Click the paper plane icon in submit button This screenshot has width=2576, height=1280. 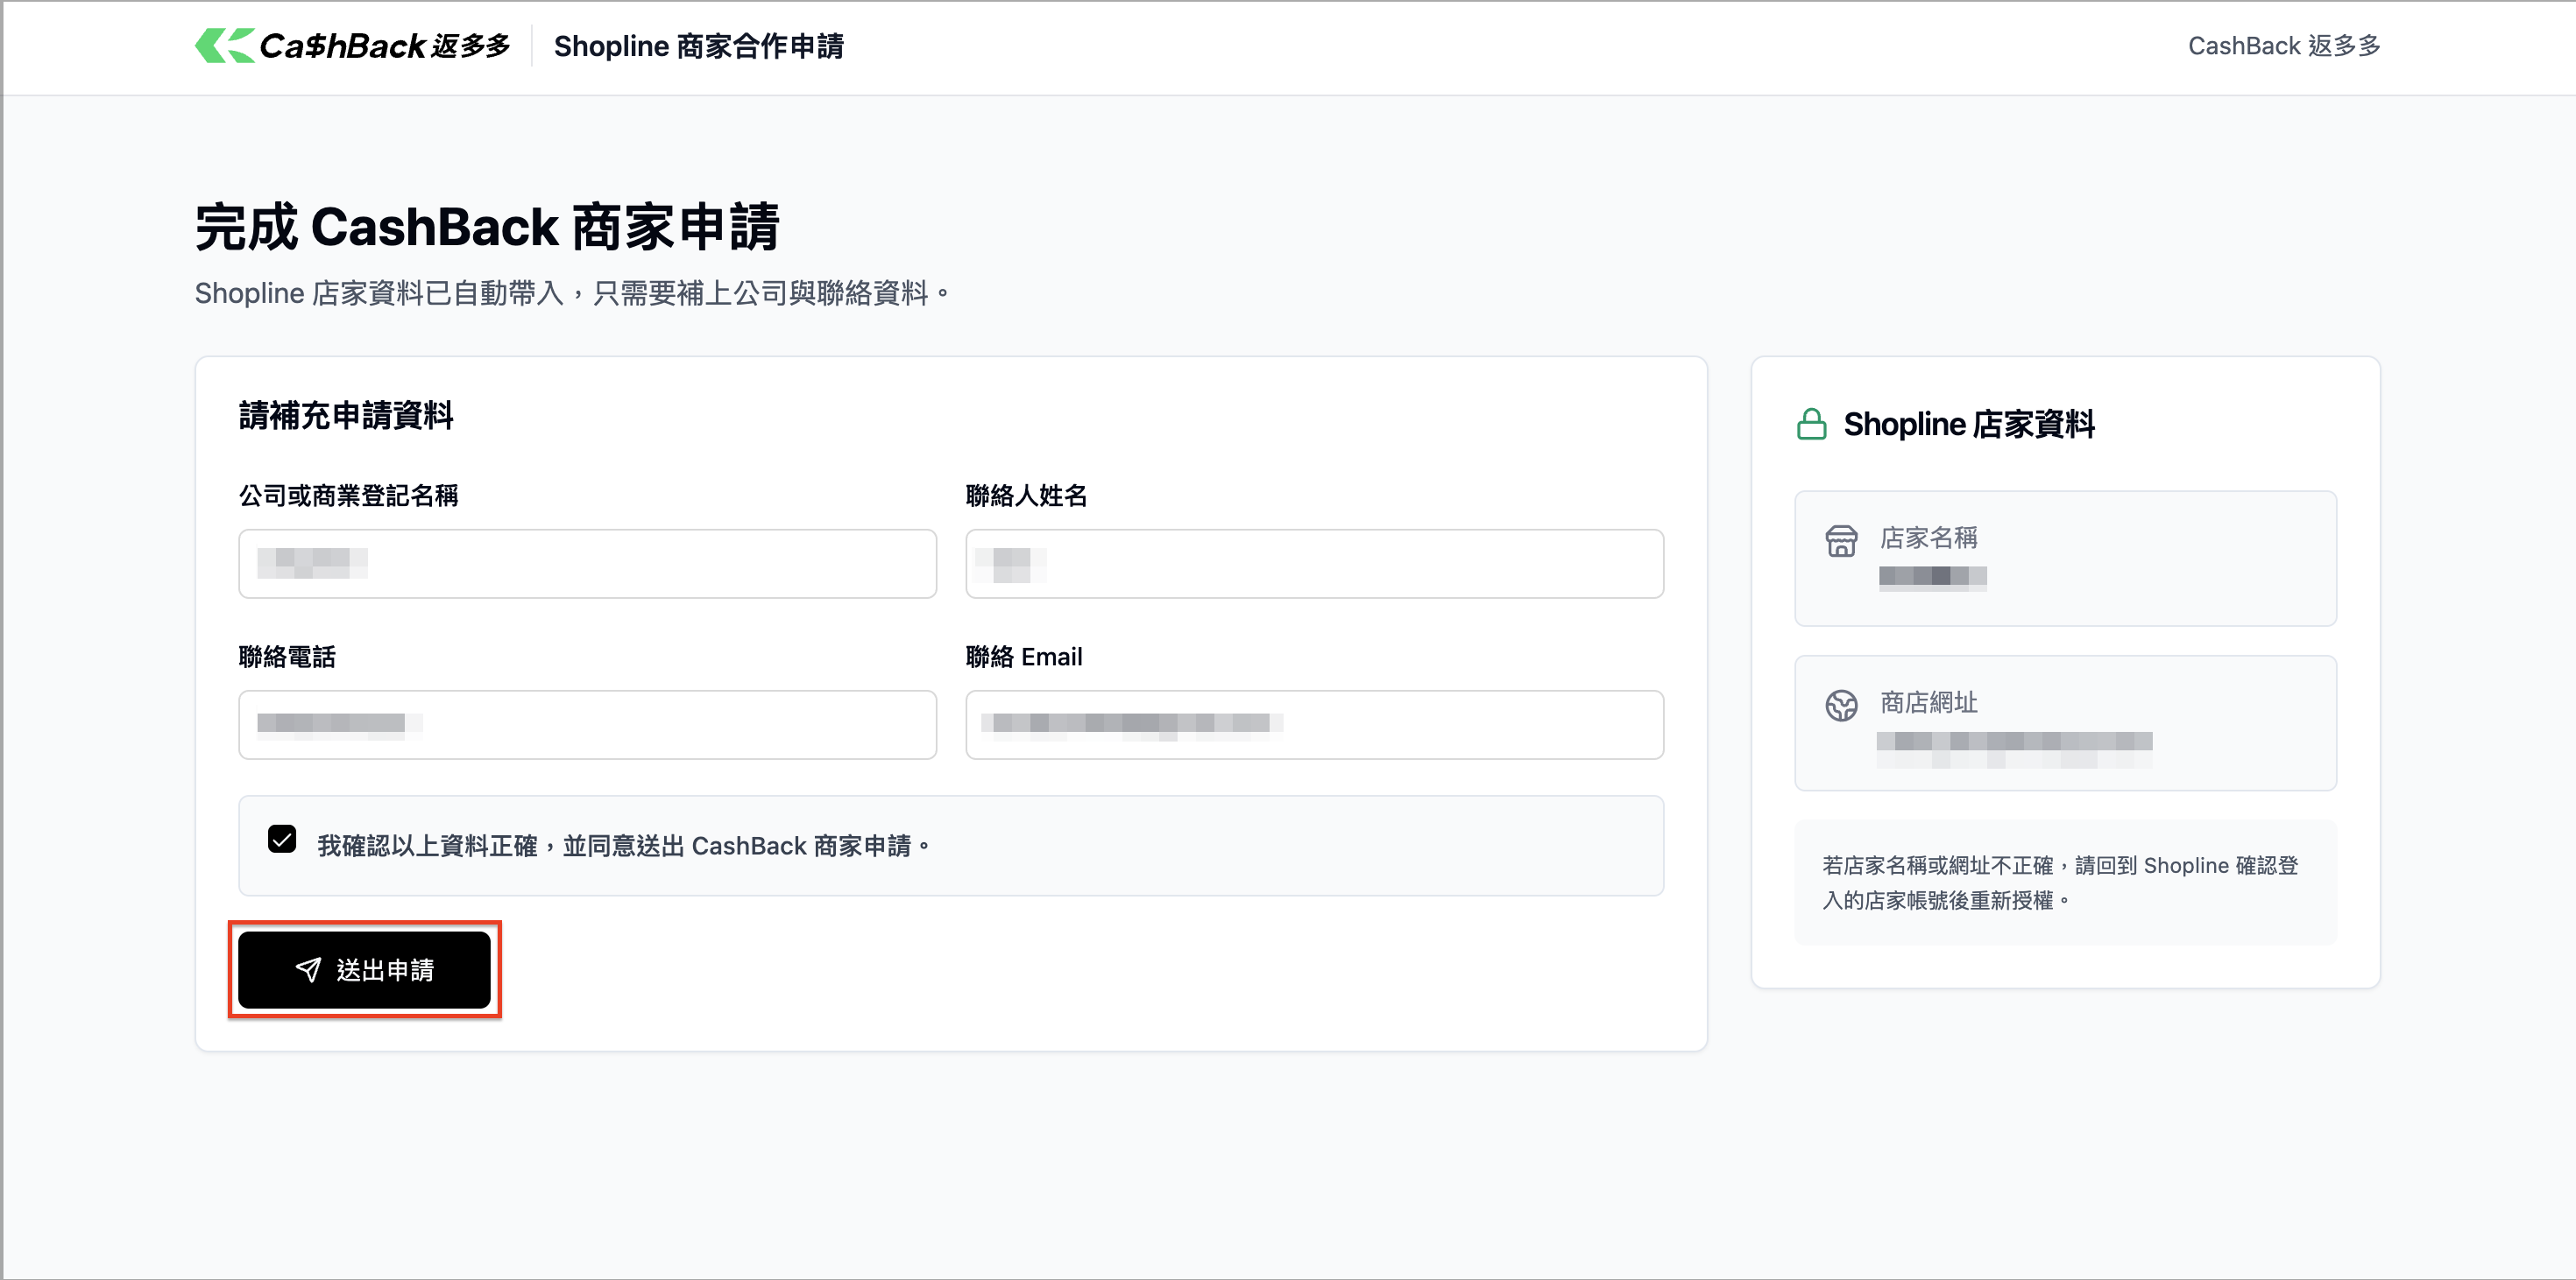pos(308,969)
